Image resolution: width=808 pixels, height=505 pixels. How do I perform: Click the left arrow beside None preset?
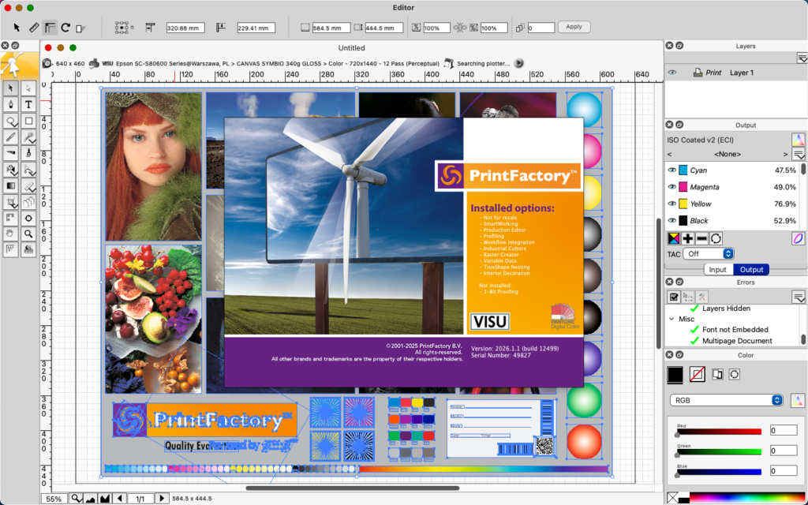[669, 154]
